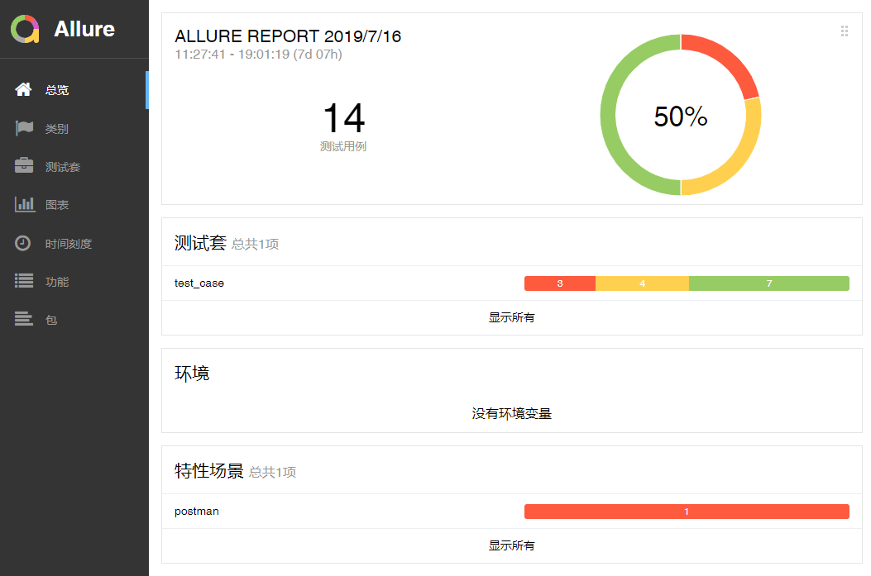This screenshot has width=871, height=576.
Task: Open the test_case suite row
Action: pyautogui.click(x=512, y=283)
